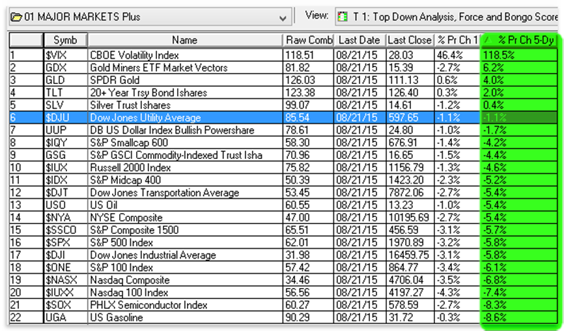The image size is (564, 331).
Task: Click the $NASX symbol cell
Action: click(x=66, y=280)
